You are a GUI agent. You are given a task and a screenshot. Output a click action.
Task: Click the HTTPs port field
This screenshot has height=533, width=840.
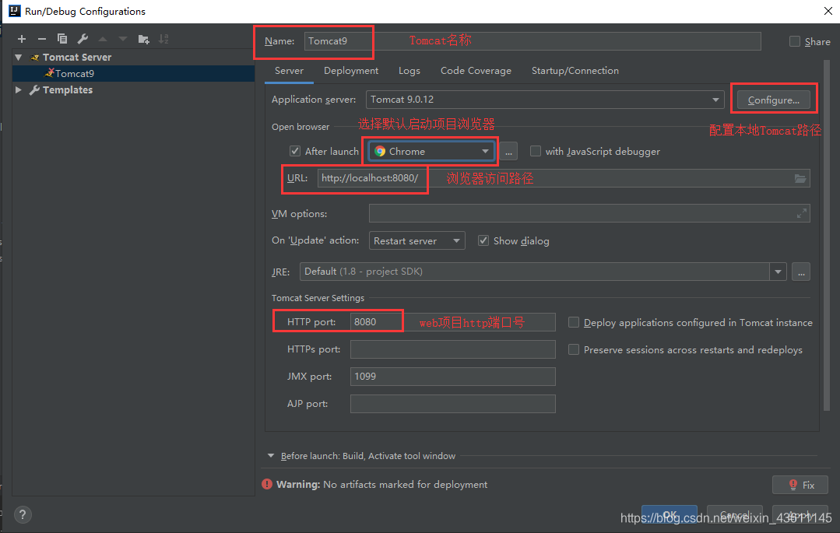(x=452, y=349)
